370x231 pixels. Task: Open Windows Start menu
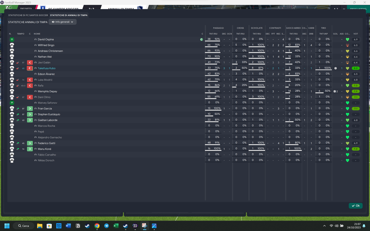click(x=7, y=226)
